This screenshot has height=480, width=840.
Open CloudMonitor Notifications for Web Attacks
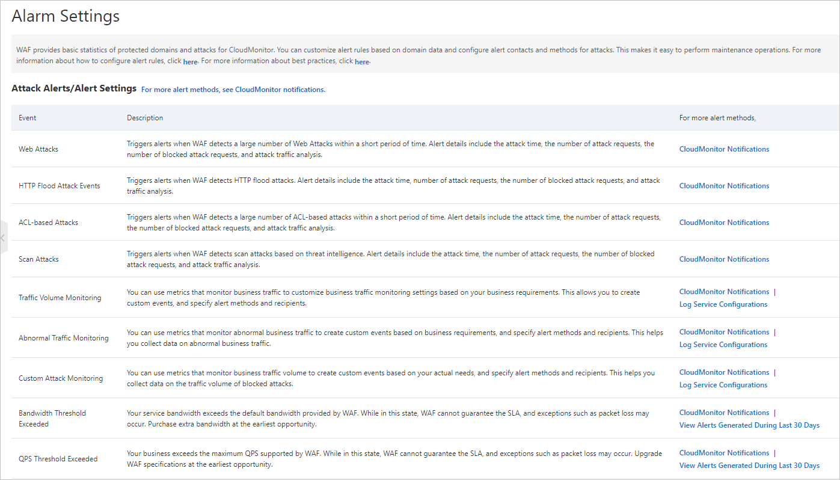[724, 149]
